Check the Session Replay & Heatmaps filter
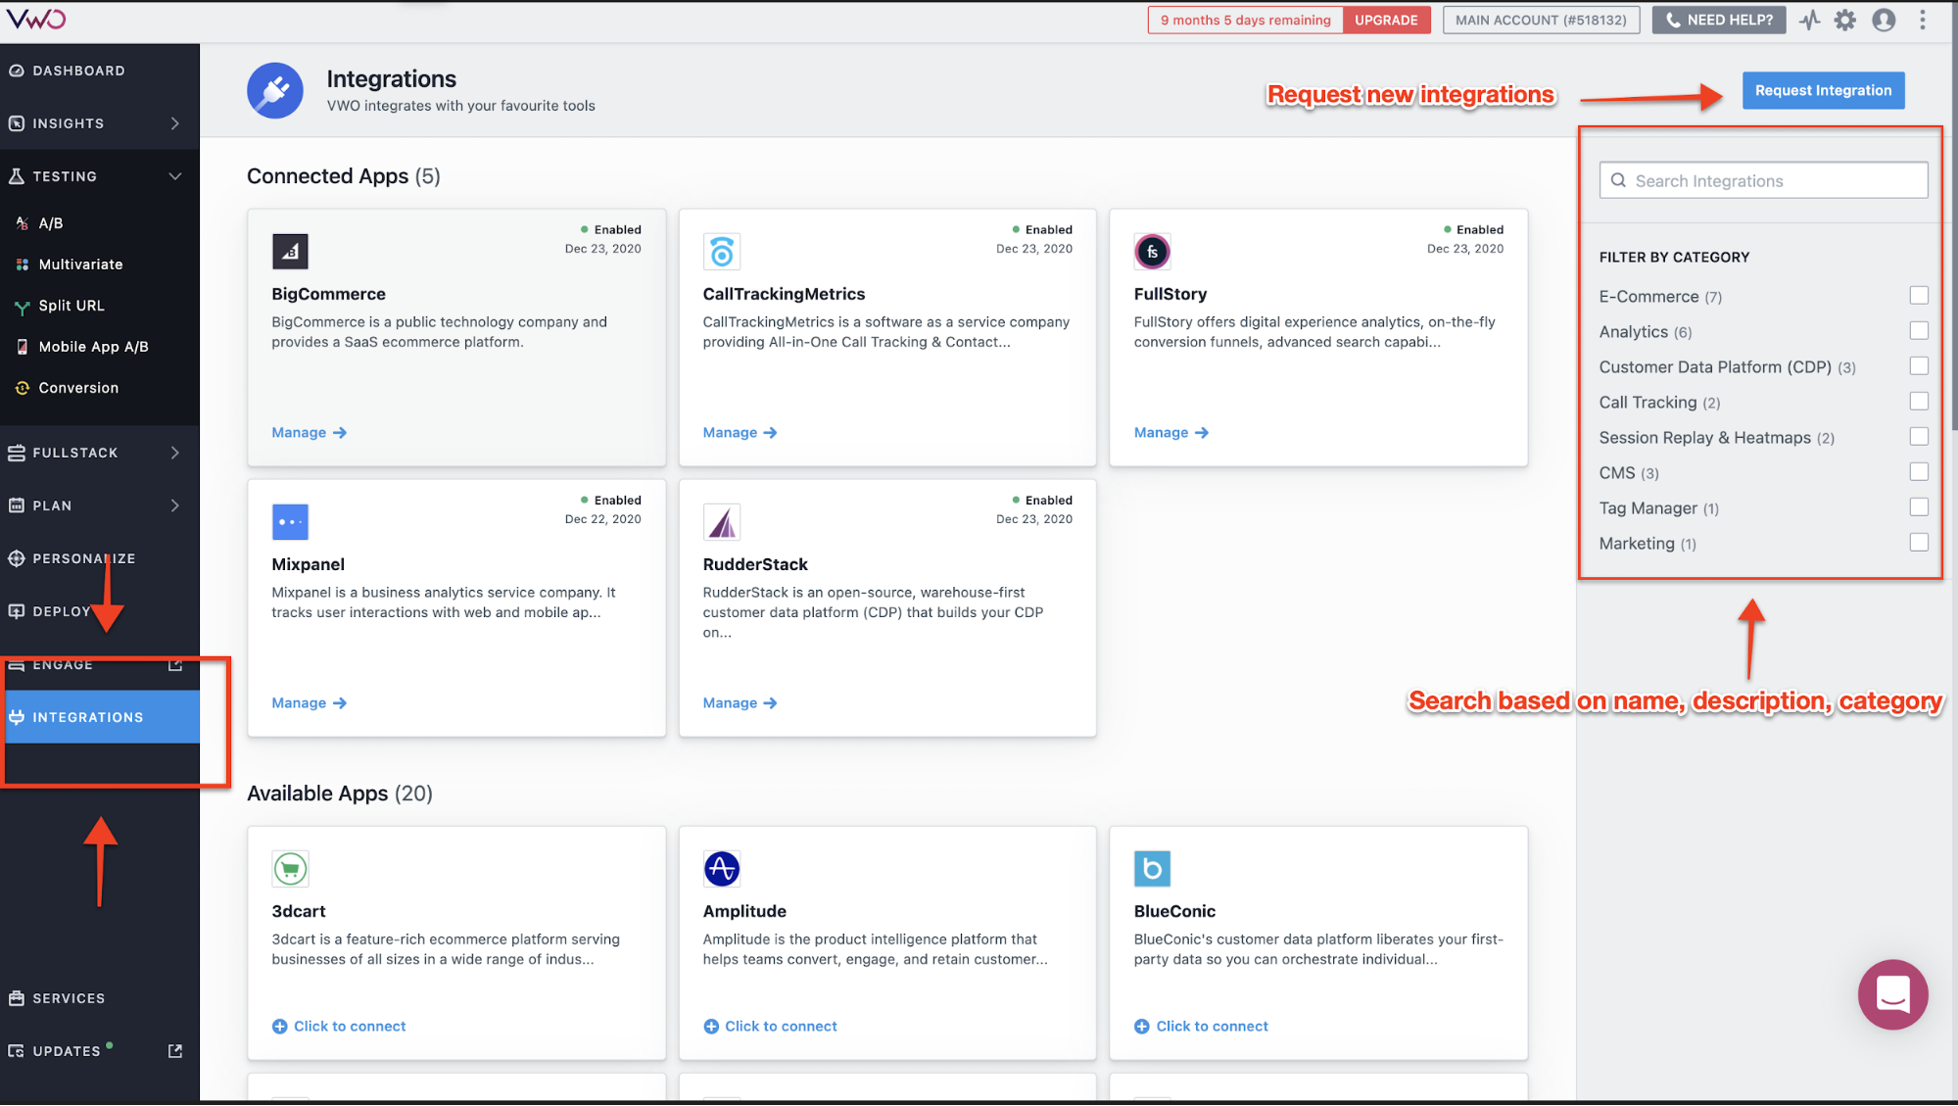 (x=1919, y=437)
